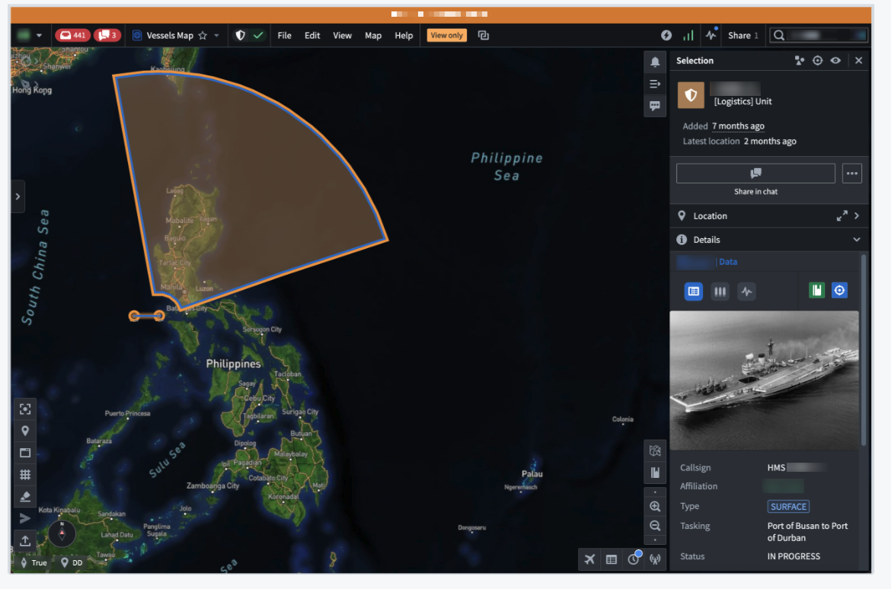891x589 pixels.
Task: Select the table view icon in Details
Action: coord(693,291)
